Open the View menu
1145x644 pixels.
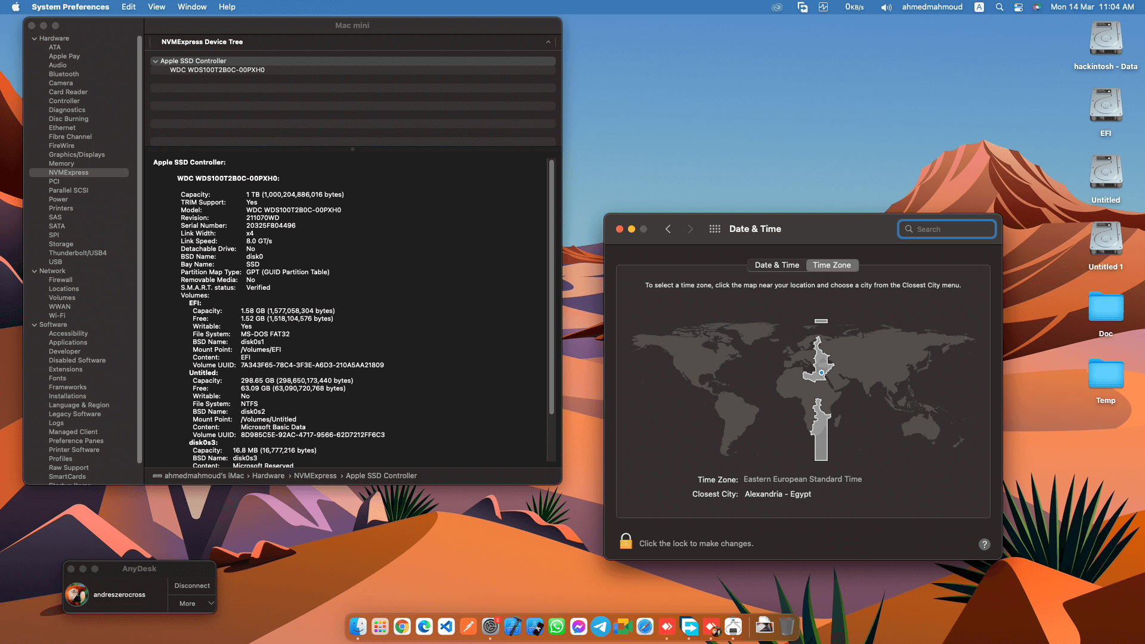[157, 7]
